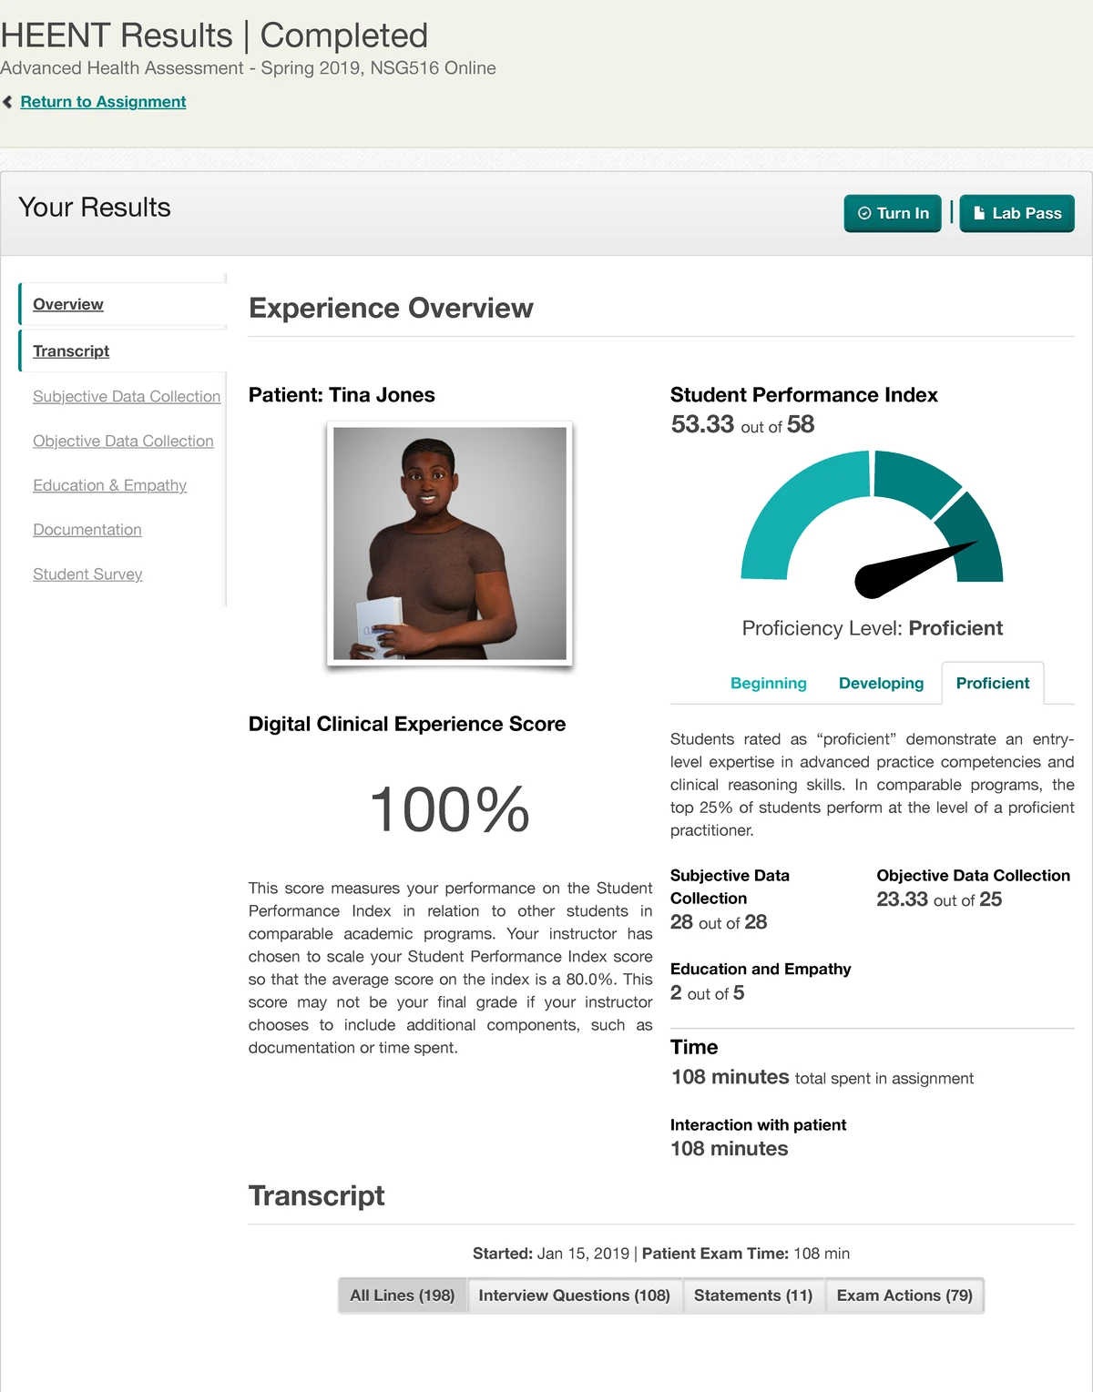
Task: Show only Exam Actions in transcript
Action: click(x=904, y=1295)
